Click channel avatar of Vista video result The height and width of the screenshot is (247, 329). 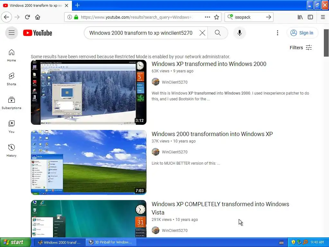click(156, 230)
